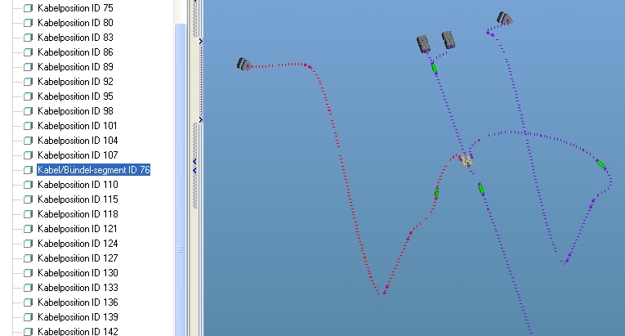Click the icon beside Kabelposition ID 101
Viewport: 625px width, 336px height.
pos(29,126)
